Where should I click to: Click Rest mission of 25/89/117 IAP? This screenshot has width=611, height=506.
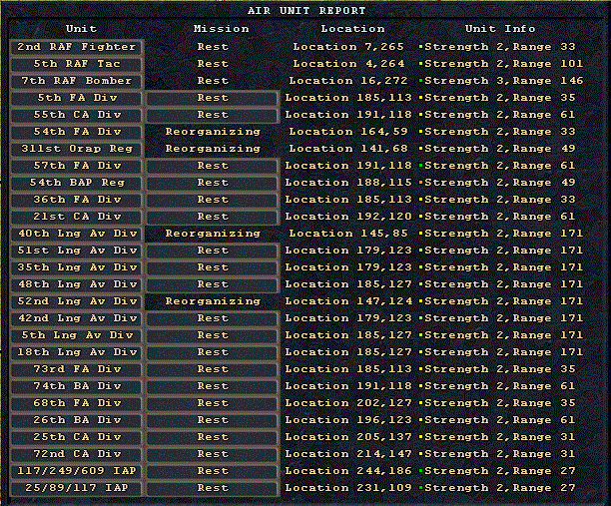click(213, 488)
